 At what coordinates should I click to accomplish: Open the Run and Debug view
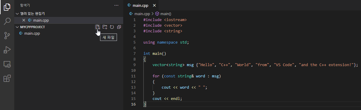7,50
